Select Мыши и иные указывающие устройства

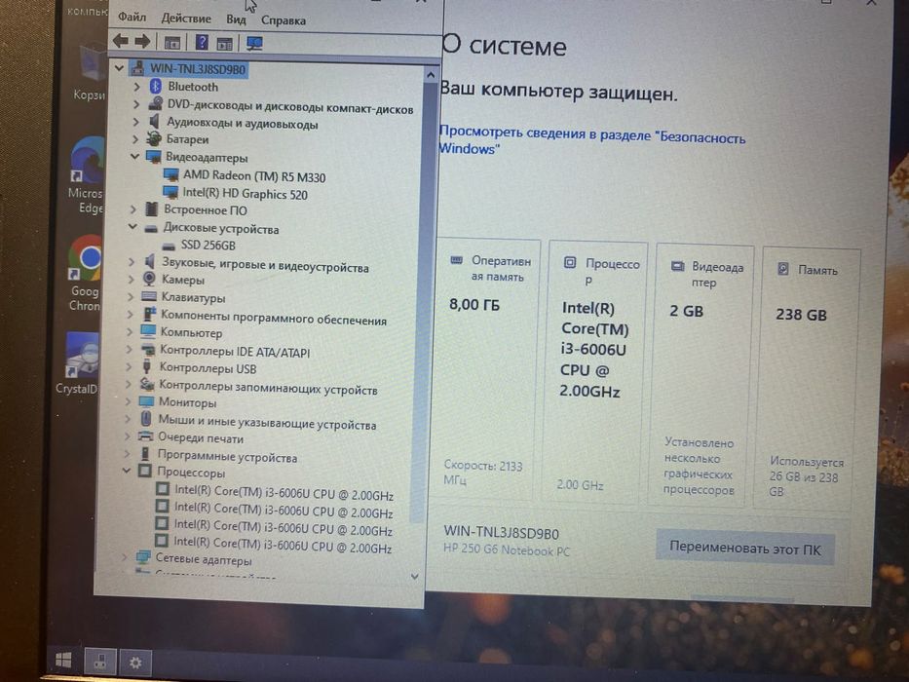pos(267,422)
